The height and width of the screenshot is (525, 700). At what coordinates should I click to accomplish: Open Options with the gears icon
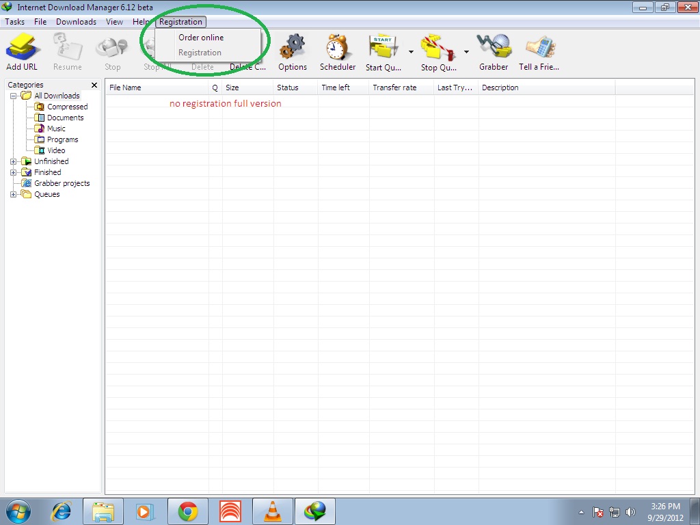pos(293,52)
